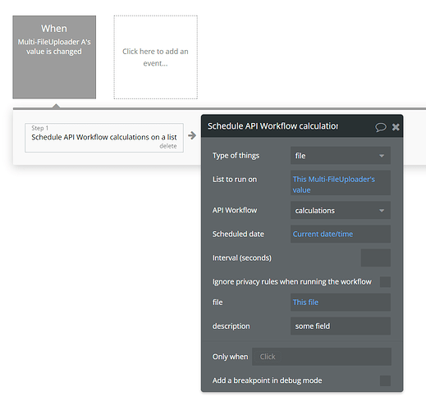Click the 'file' value in Type of things

click(300, 156)
